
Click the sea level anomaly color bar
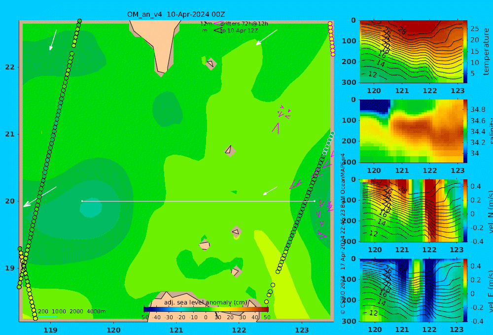206,309
